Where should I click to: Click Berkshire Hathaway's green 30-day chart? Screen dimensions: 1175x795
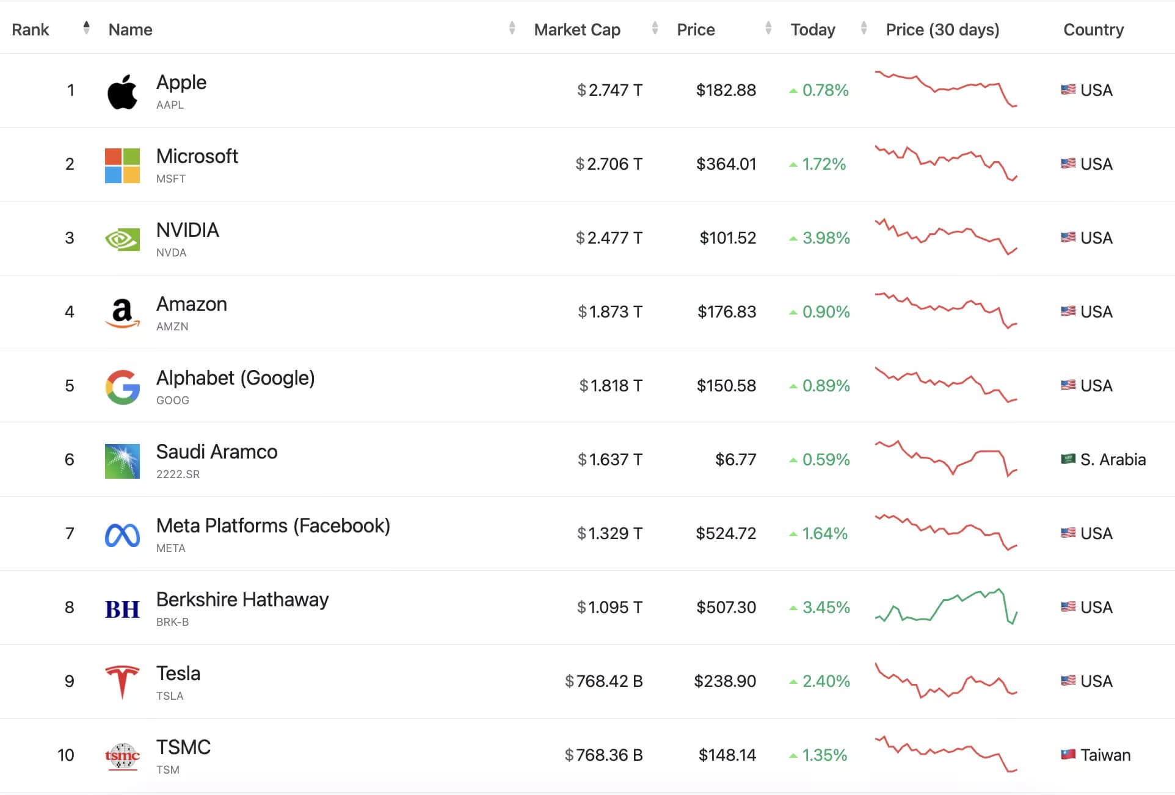click(946, 606)
